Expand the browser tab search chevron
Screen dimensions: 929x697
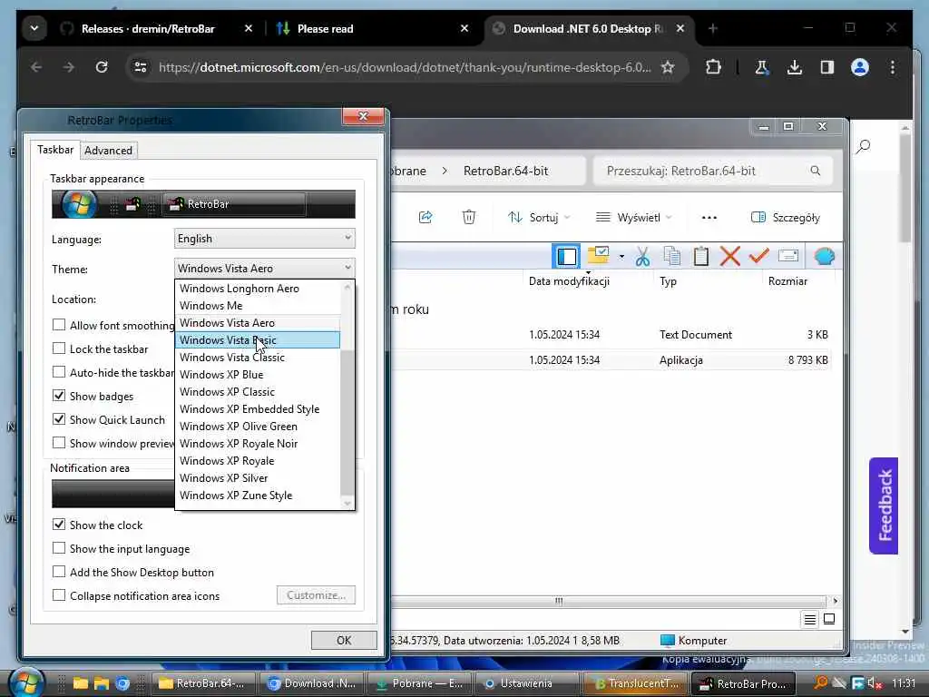[34, 28]
